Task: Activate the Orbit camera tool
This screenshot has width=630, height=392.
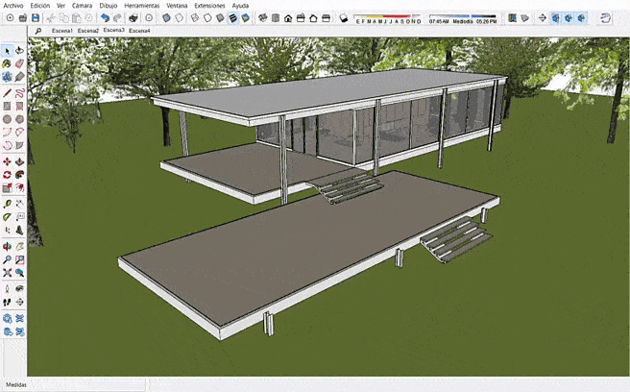Action: [7, 247]
